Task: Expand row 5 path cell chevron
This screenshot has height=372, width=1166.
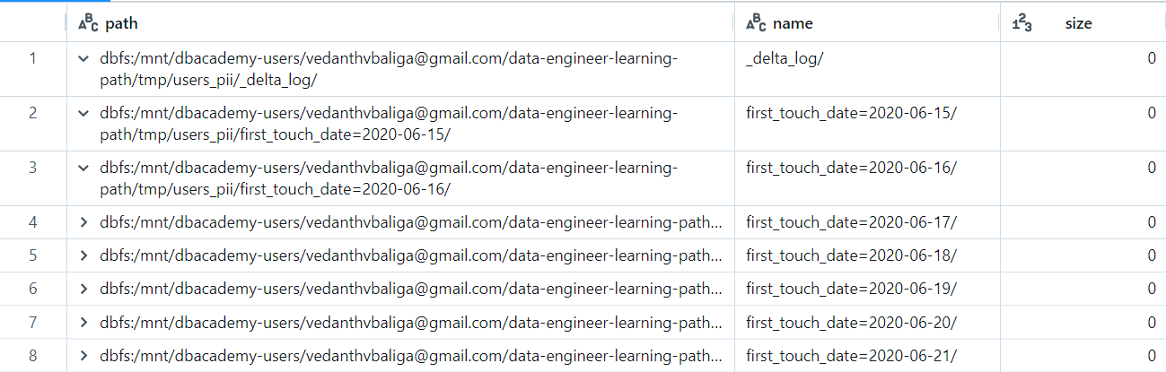Action: pyautogui.click(x=83, y=255)
